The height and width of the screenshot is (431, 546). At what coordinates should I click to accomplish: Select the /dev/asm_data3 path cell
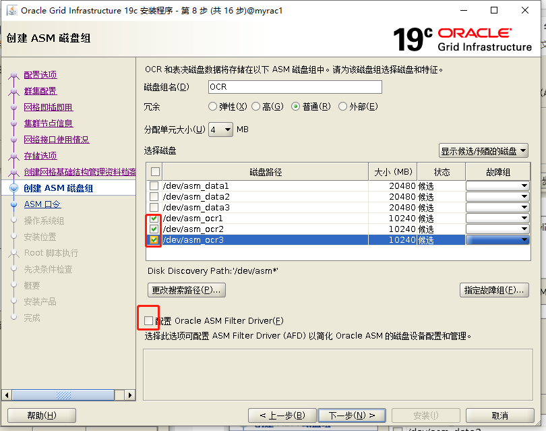click(266, 207)
